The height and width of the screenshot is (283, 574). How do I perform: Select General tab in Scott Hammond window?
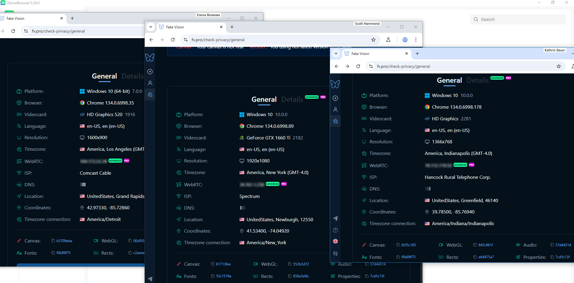tap(264, 99)
